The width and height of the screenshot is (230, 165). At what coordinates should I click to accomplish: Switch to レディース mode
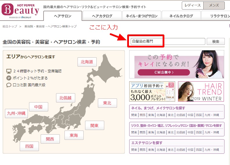pos(193,5)
